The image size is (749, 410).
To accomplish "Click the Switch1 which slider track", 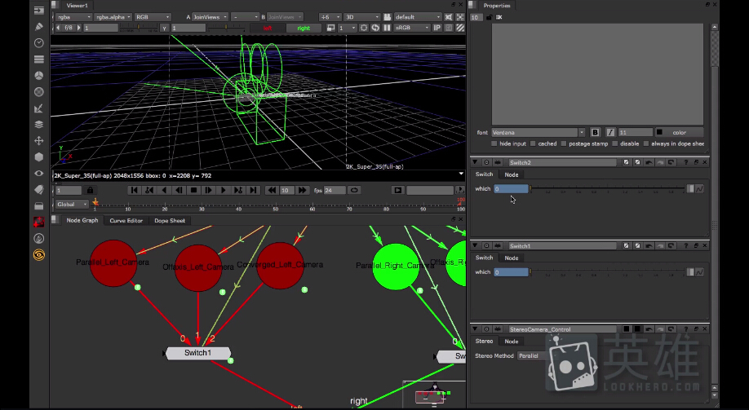I will click(608, 271).
